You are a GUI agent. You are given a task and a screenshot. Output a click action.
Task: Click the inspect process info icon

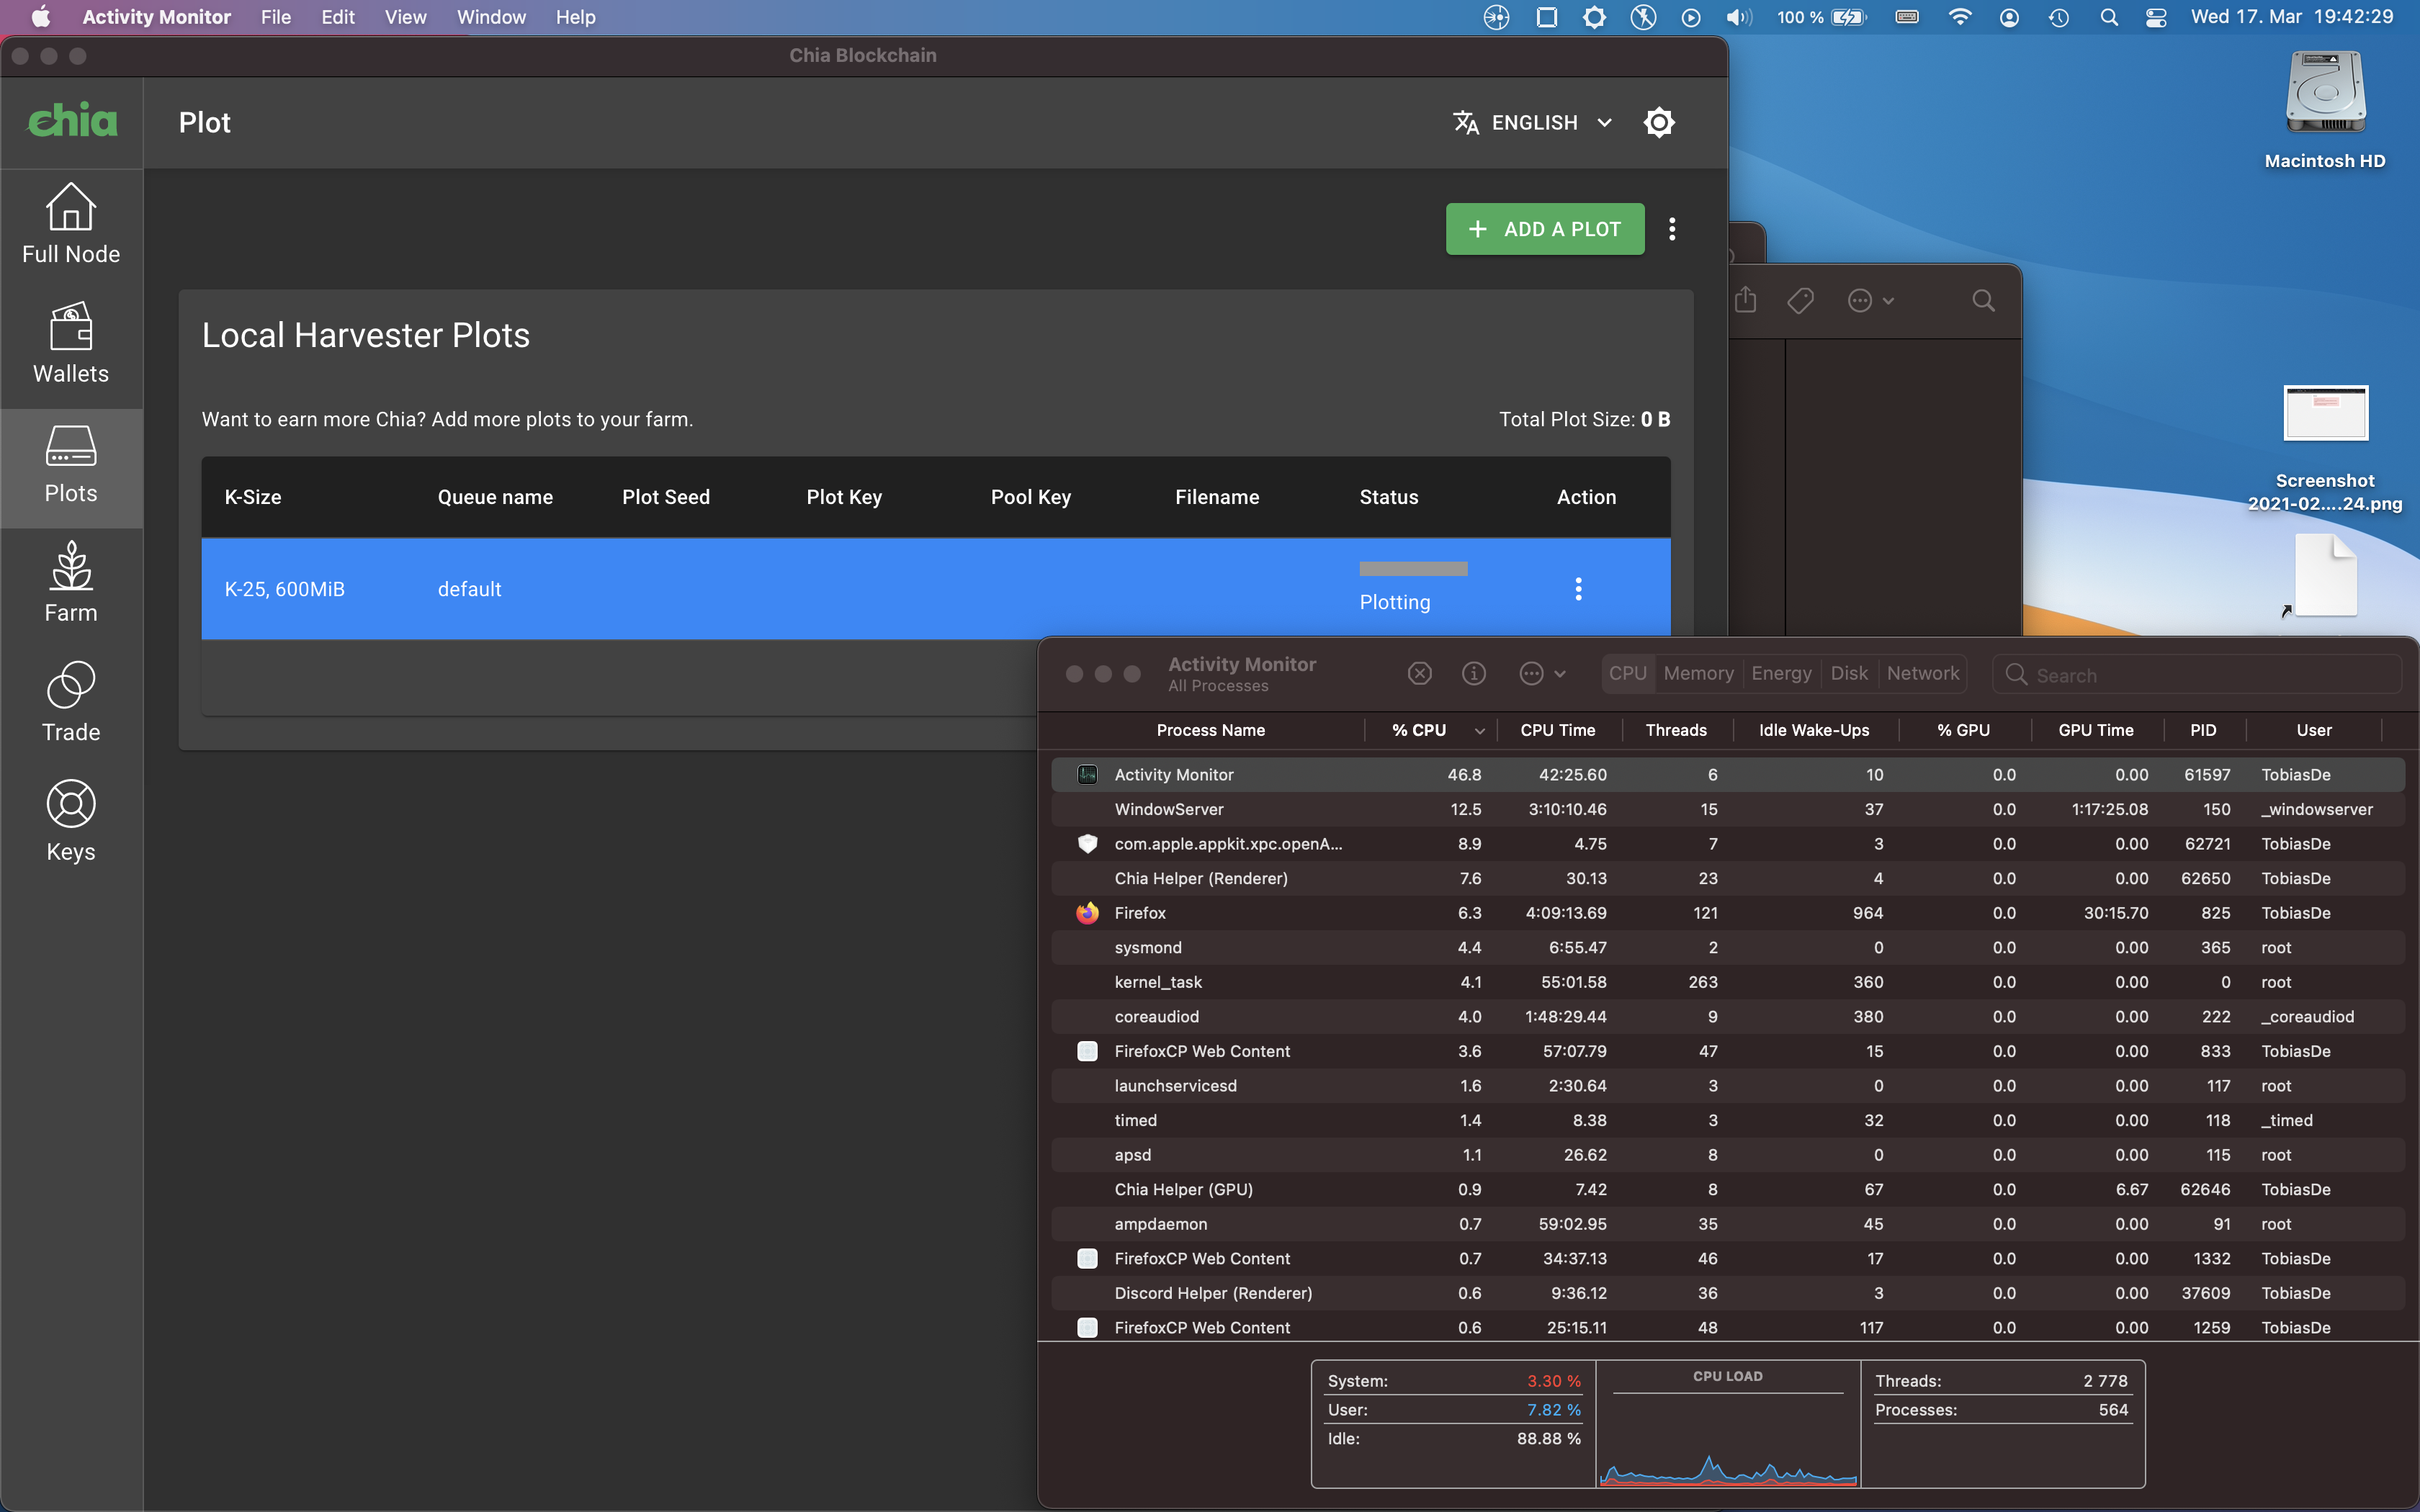[1474, 674]
